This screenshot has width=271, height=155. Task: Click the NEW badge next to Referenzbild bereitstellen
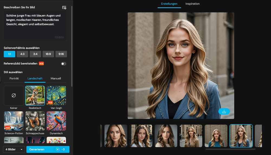tap(41, 63)
